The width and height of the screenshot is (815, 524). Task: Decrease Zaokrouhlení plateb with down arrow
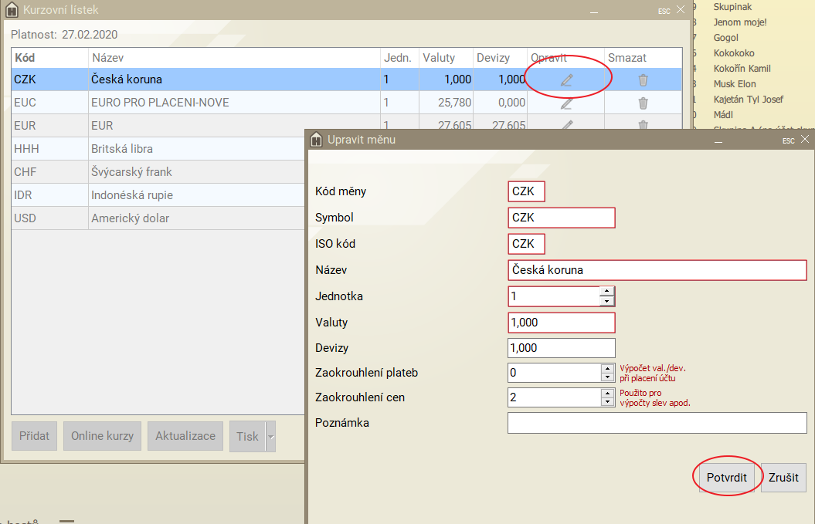[x=607, y=377]
